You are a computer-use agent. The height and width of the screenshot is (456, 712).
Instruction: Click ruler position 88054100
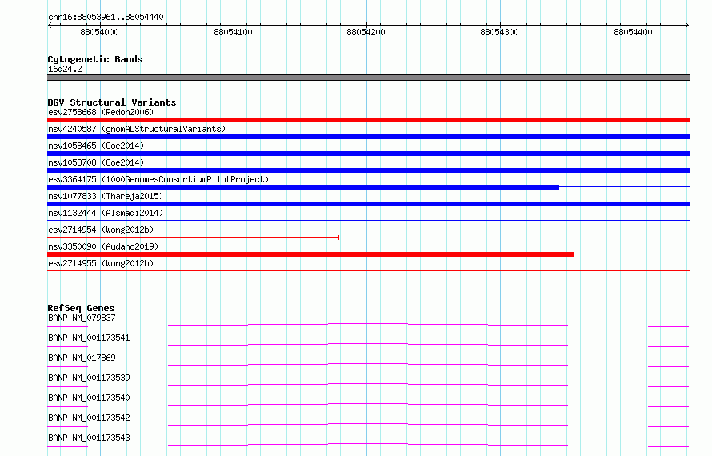click(x=233, y=32)
